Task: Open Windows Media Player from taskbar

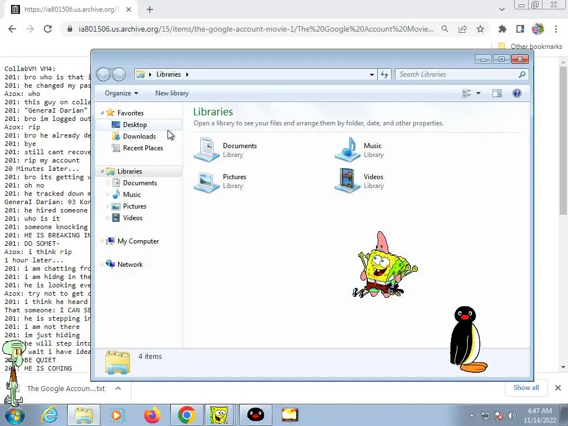Action: [x=118, y=415]
